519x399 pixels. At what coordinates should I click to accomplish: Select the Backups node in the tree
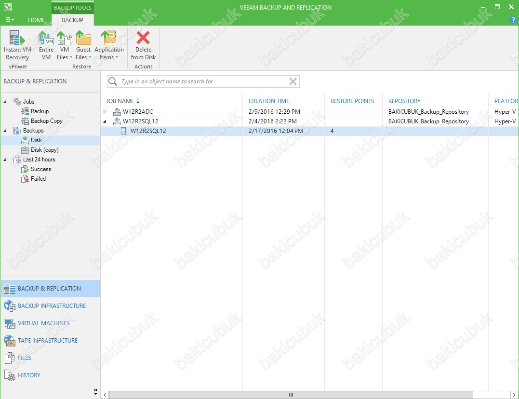(33, 131)
